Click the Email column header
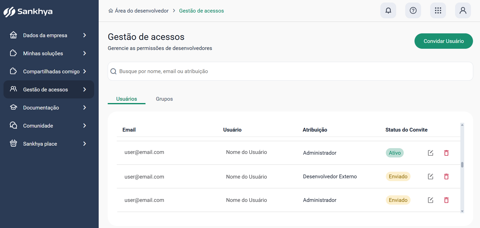 (129, 130)
